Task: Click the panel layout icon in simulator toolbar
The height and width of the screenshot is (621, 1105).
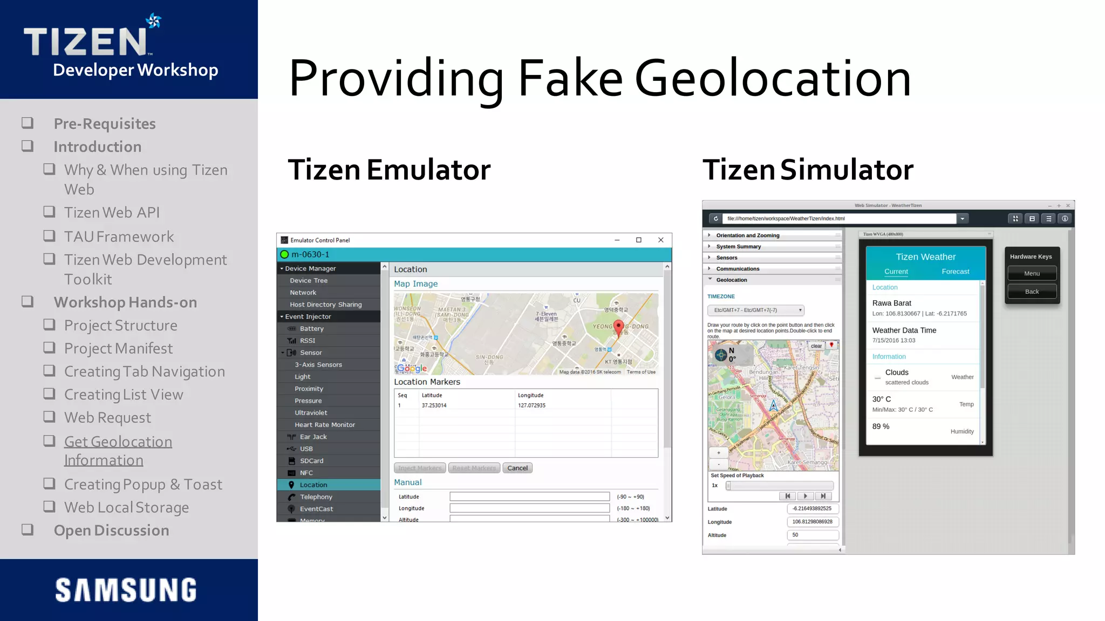Action: click(x=1032, y=218)
